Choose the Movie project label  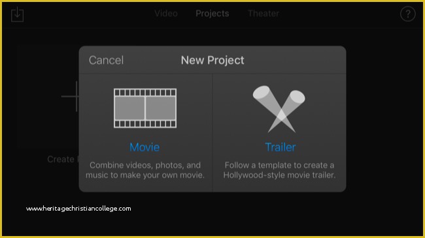pyautogui.click(x=144, y=147)
